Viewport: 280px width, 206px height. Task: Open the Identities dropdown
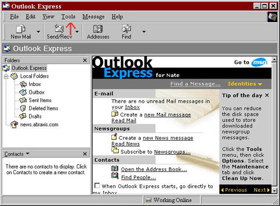point(245,84)
